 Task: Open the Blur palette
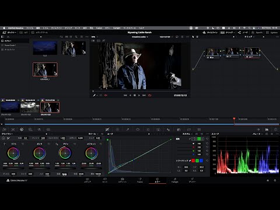[169, 129]
